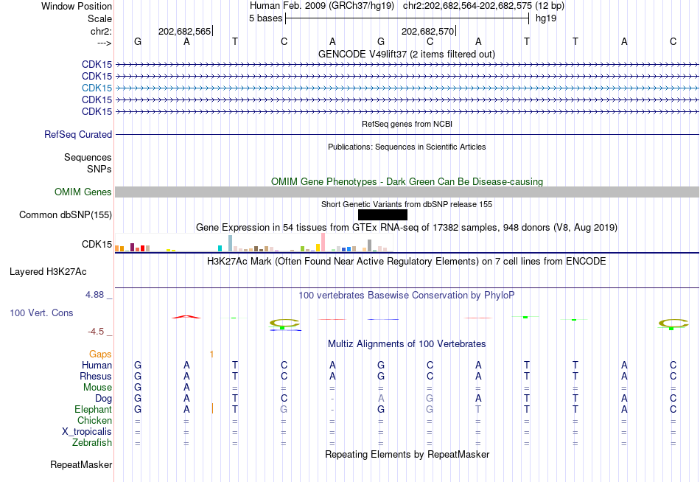This screenshot has height=482, width=700.
Task: Click the 202,682,565 coordinate marker
Action: [x=184, y=31]
